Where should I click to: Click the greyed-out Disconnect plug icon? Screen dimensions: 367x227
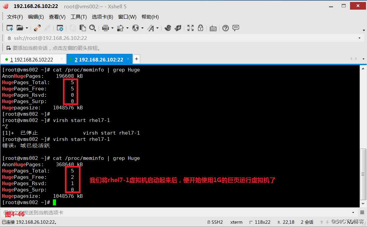(47, 28)
